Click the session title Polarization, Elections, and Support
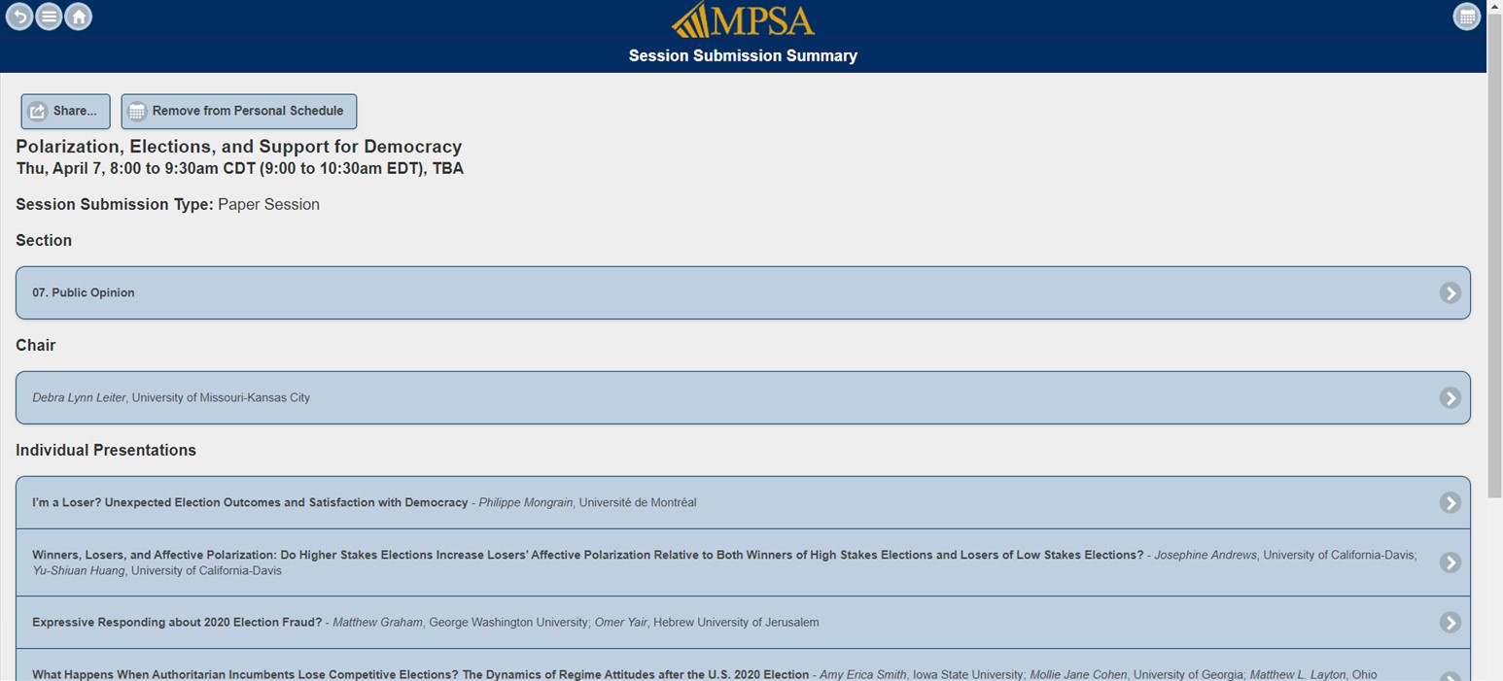This screenshot has width=1503, height=681. click(238, 147)
